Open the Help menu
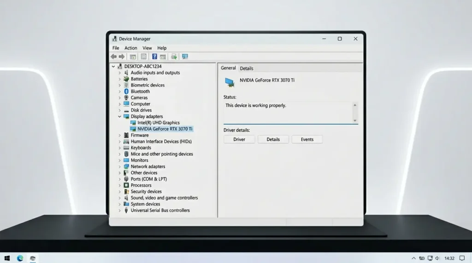Viewport: 472px width, 263px height. click(162, 48)
